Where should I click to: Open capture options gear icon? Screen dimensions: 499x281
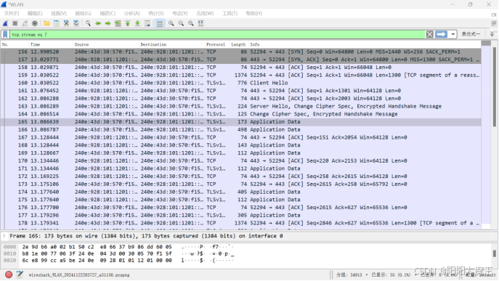pyautogui.click(x=35, y=23)
